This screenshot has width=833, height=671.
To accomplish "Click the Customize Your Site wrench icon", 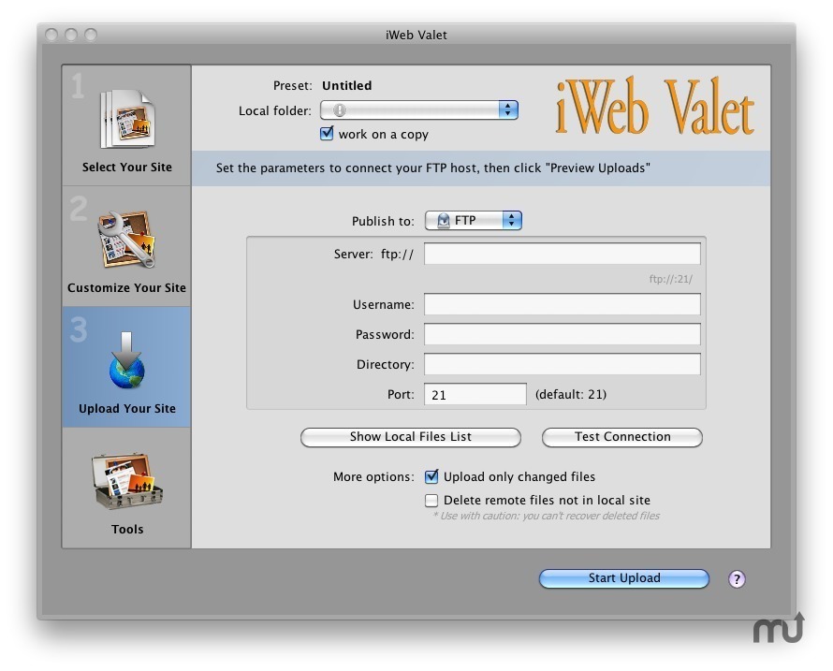I will coord(126,240).
